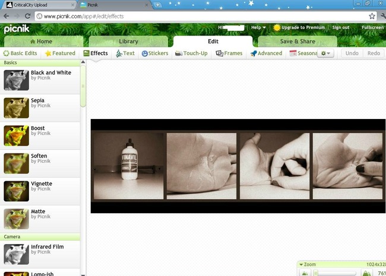Click the Text tool icon

click(119, 53)
